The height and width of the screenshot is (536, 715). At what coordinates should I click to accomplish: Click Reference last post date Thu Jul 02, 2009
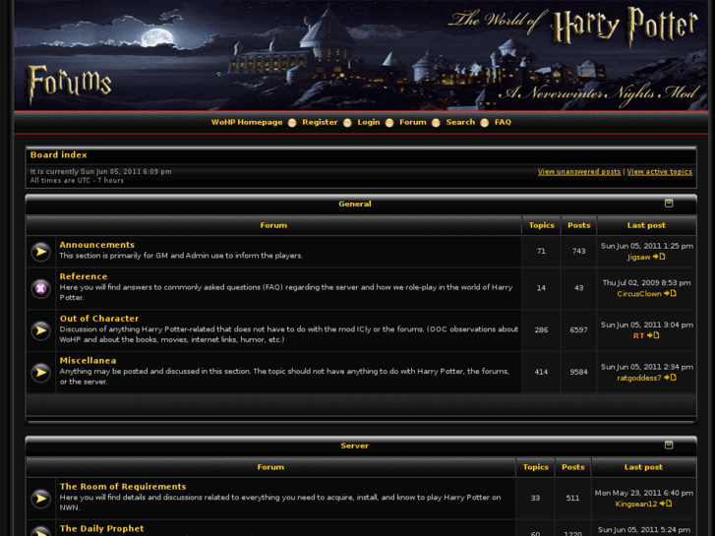[x=646, y=283]
